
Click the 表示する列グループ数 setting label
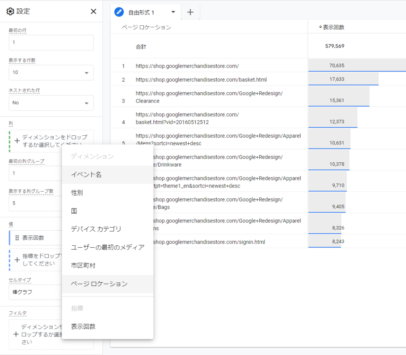pos(31,191)
